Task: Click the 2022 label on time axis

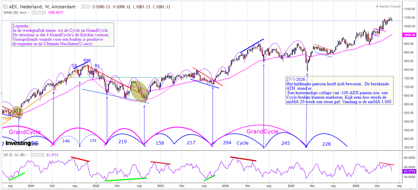Action: pyautogui.click(x=96, y=187)
